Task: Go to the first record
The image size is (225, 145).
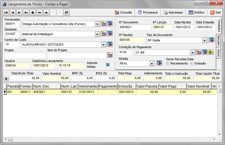Action: (x=6, y=12)
